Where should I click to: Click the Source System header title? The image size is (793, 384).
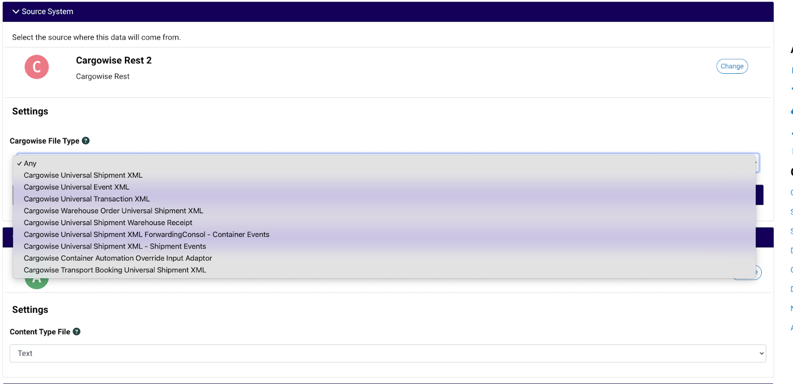[48, 11]
